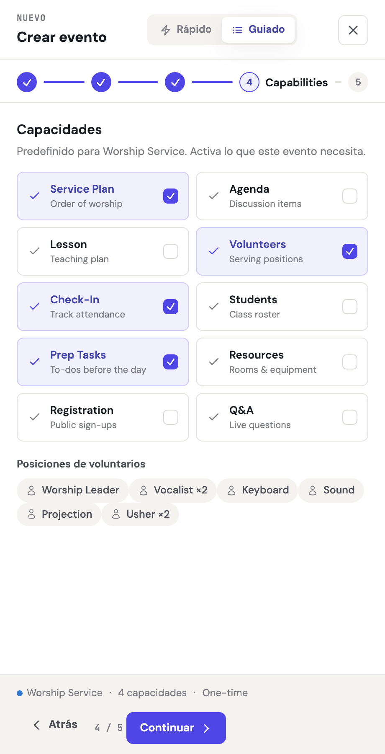
Task: Switch to the Rápido mode tab
Action: pyautogui.click(x=186, y=30)
